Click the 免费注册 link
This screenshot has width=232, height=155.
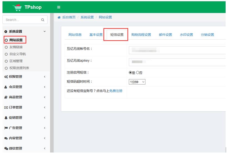[116, 91]
